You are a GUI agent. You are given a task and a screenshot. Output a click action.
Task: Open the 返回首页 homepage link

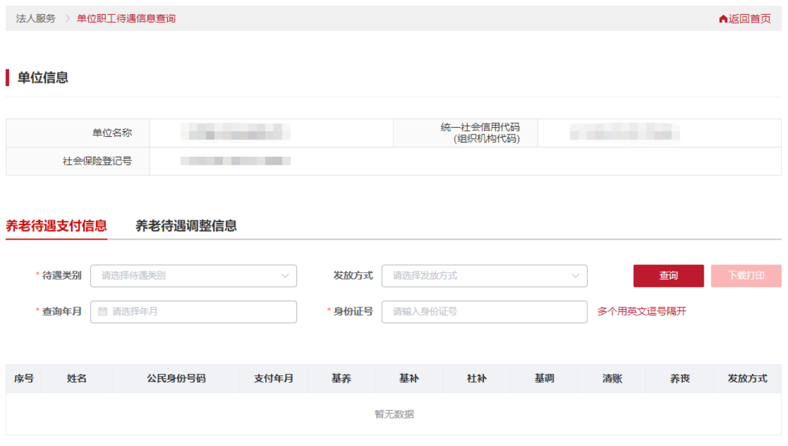tap(749, 18)
